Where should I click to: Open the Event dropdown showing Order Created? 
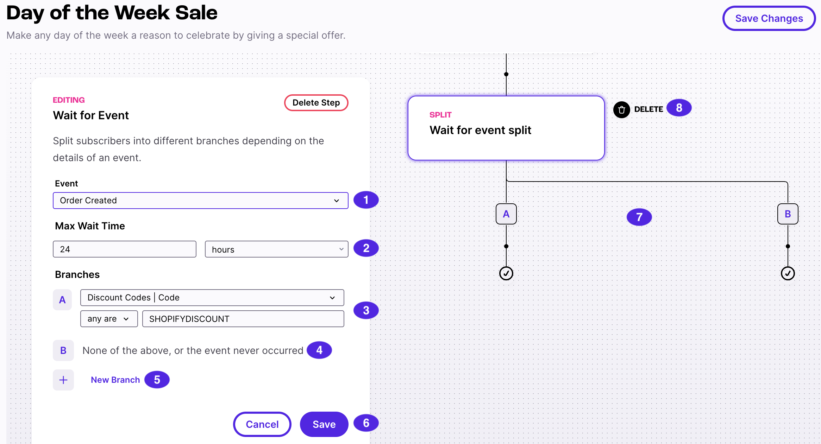click(200, 201)
